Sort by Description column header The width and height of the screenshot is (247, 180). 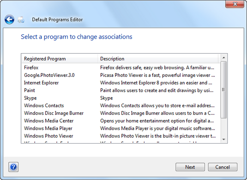[x=158, y=59]
